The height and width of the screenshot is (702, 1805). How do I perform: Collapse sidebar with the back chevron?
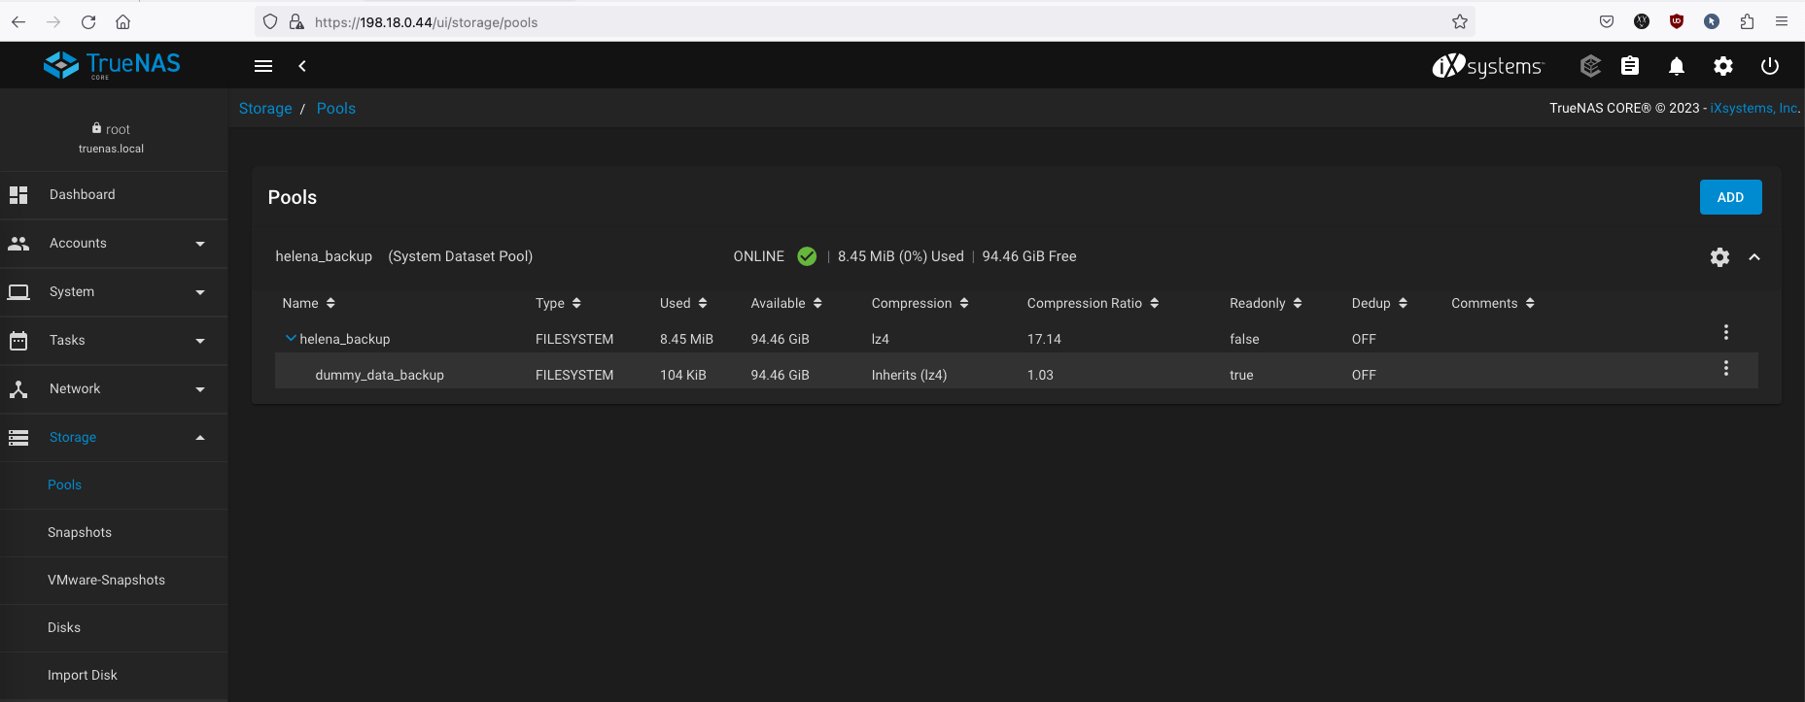point(302,66)
